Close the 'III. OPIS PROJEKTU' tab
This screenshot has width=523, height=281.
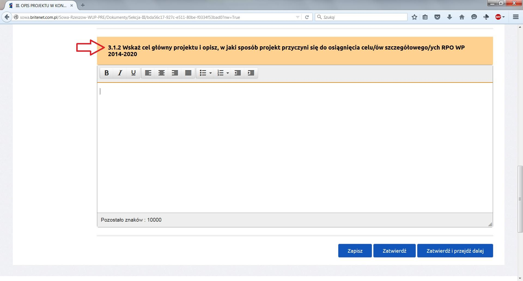point(72,5)
